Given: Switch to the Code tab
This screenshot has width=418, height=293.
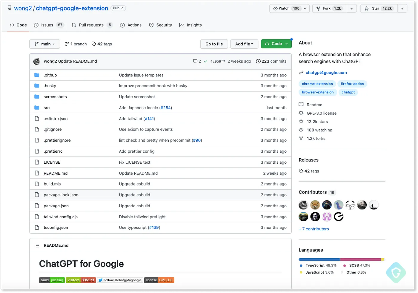Looking at the screenshot, I should (x=18, y=25).
